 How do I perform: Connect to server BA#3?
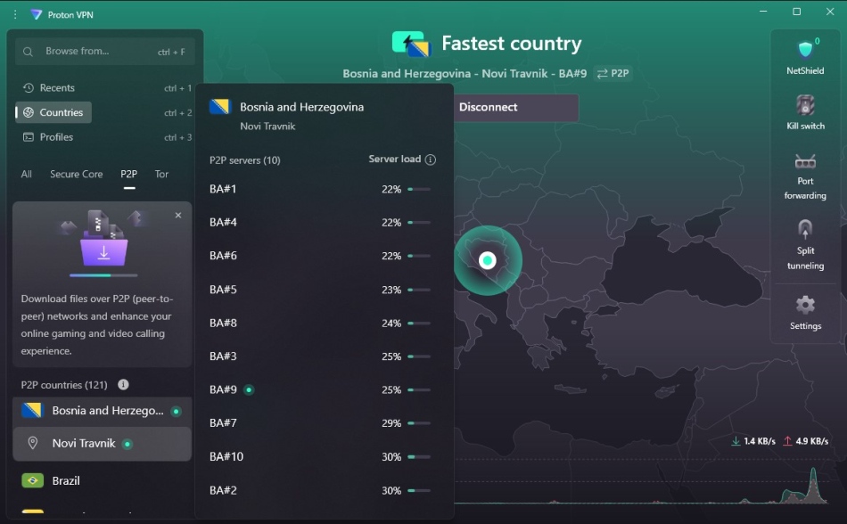324,356
